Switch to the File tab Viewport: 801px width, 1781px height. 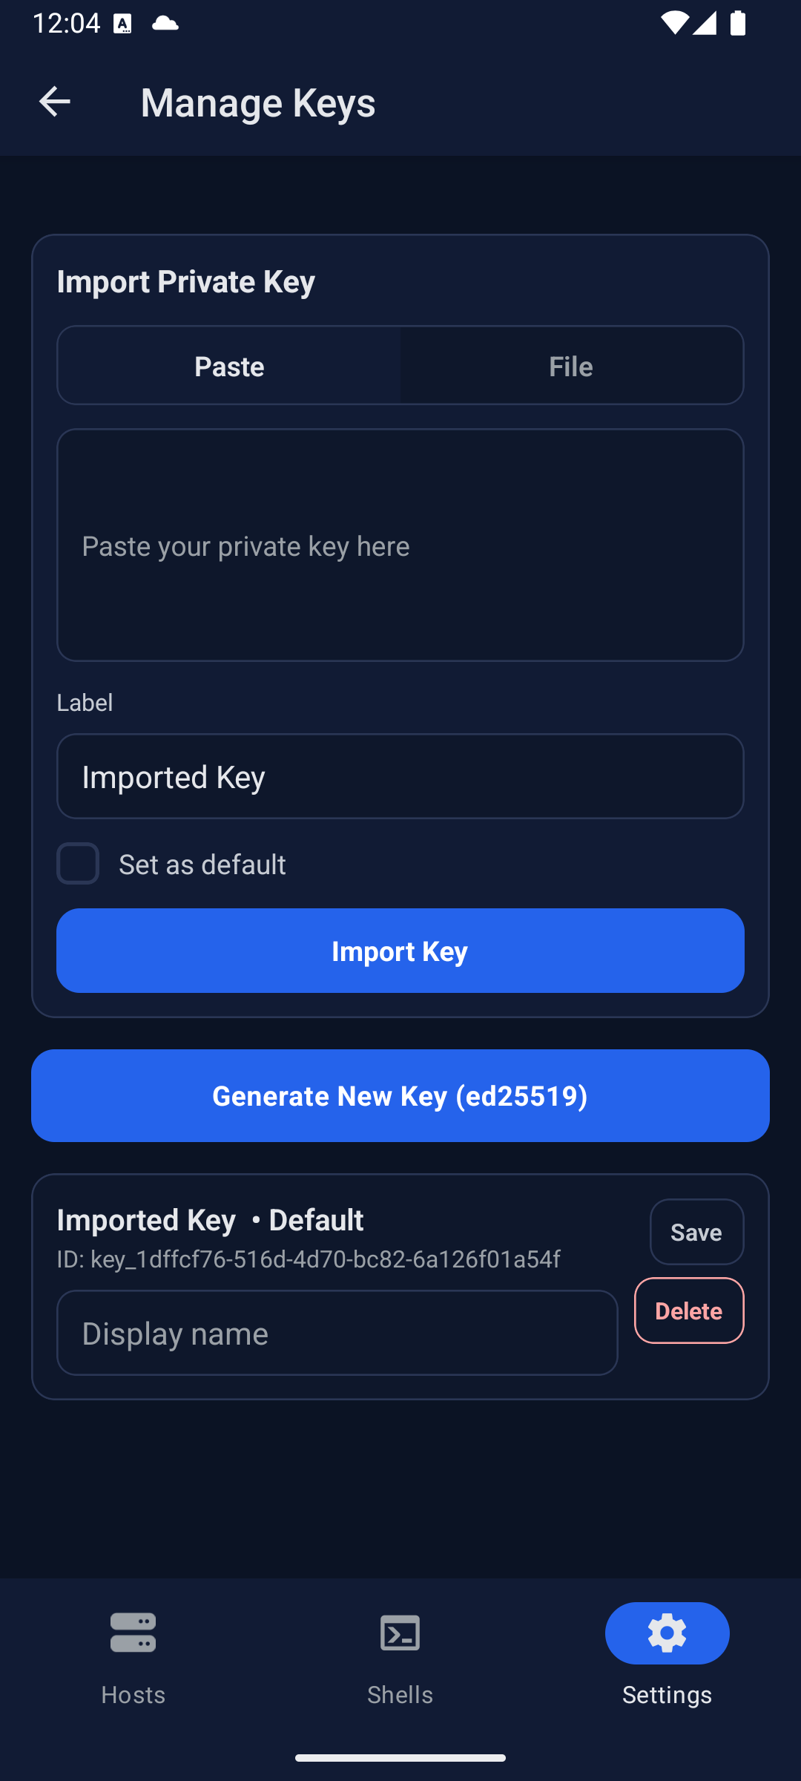571,366
